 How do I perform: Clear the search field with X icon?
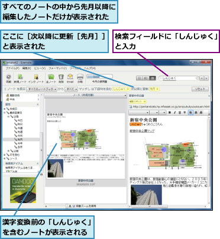point(197,78)
